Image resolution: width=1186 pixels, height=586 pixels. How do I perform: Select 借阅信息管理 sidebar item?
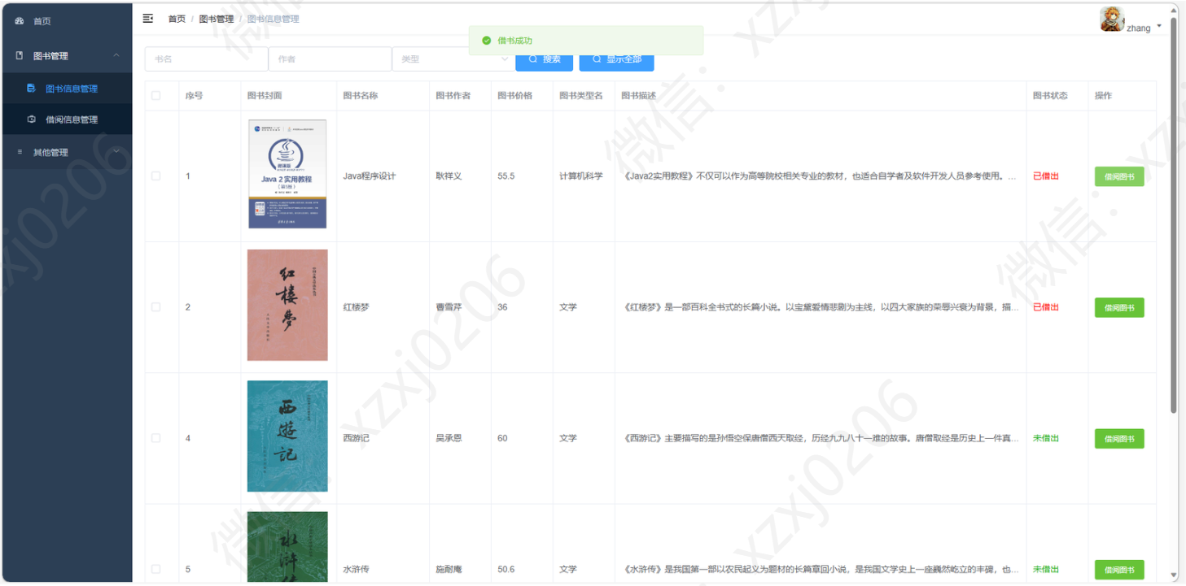click(x=66, y=119)
